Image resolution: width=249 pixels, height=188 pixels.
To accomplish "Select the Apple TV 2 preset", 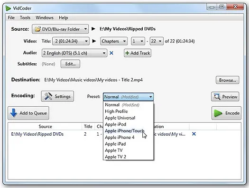I will click(x=129, y=157).
